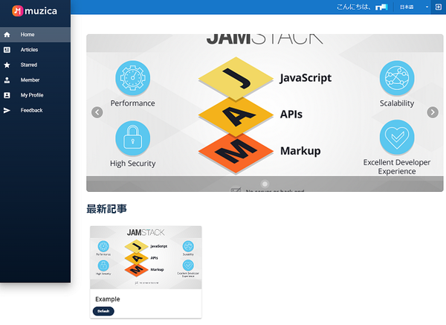Click the Articles newspaper icon

click(7, 50)
